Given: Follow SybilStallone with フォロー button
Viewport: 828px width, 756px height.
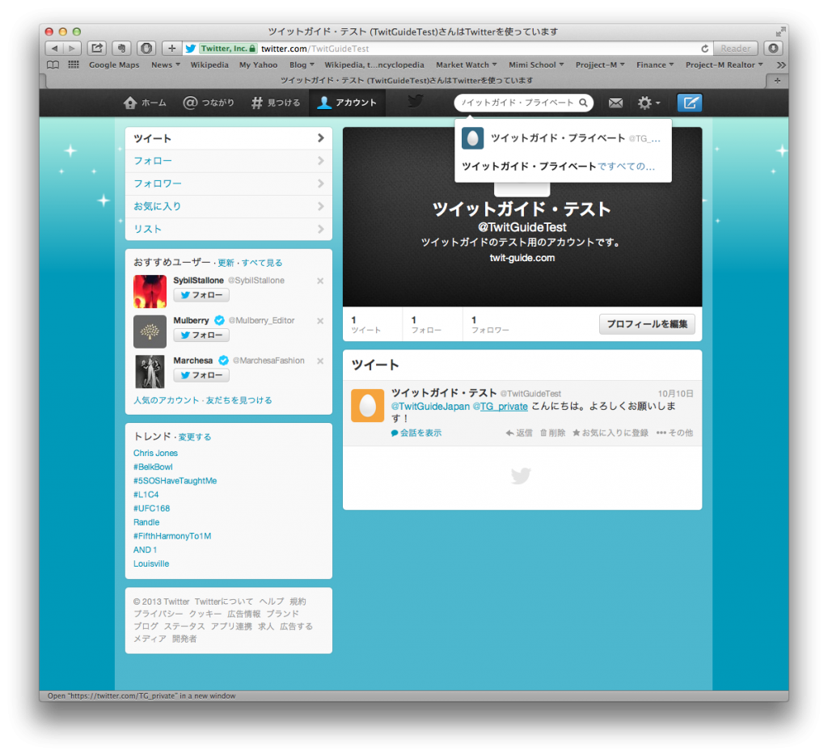Looking at the screenshot, I should (201, 295).
